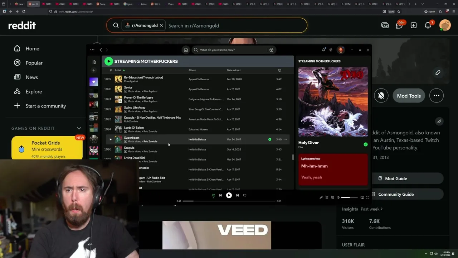Collapse Your Library sidebar icon in Spotify
Screen dimensions: 458x258
click(x=94, y=62)
